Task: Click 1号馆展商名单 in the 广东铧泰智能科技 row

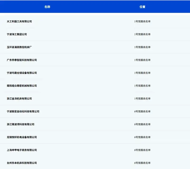Action: click(x=142, y=60)
